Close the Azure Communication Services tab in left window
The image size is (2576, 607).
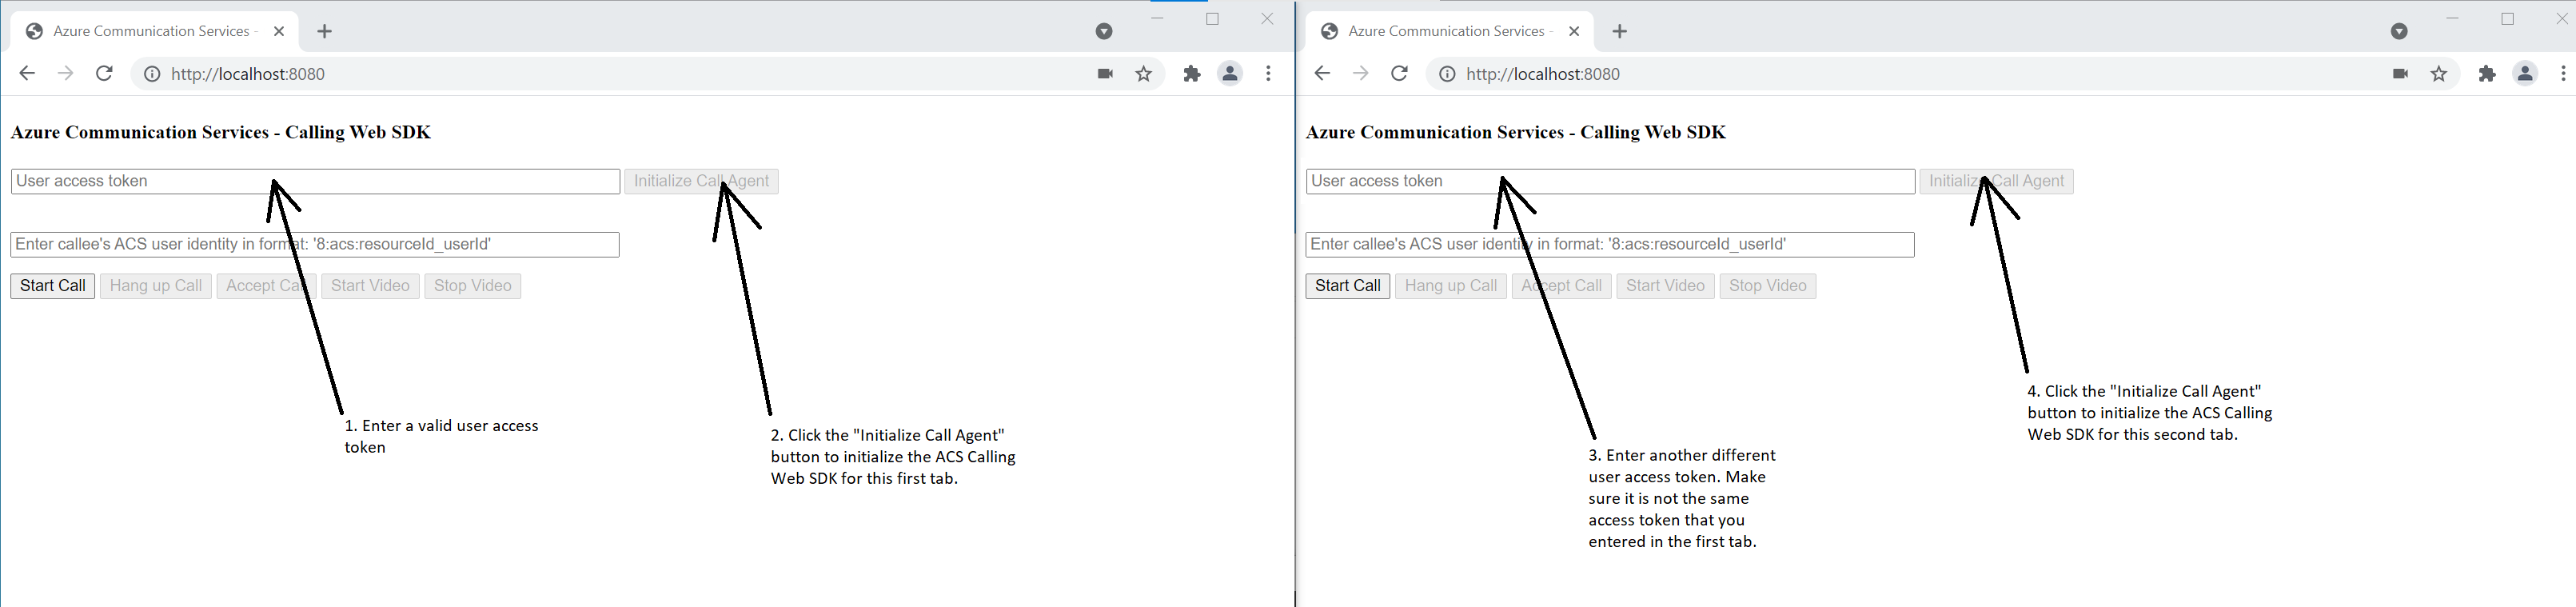click(279, 32)
